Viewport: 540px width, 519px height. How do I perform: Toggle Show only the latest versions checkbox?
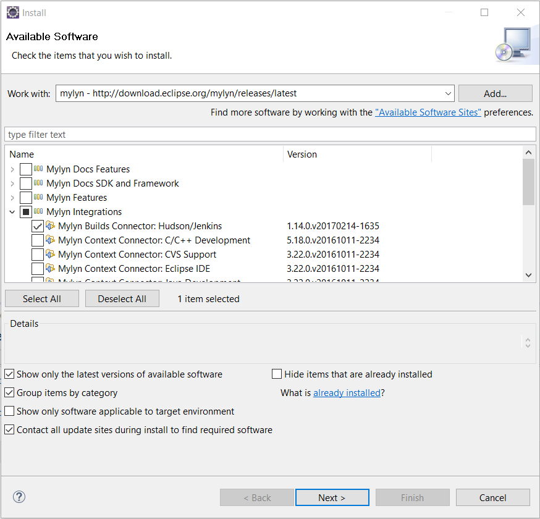[x=9, y=374]
